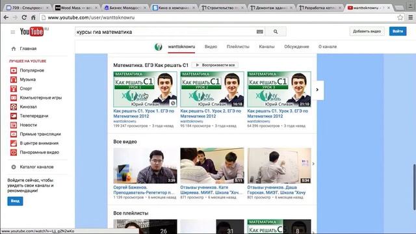Image resolution: width=416 pixels, height=234 pixels.
Task: Click the Главная home icon
Action: coord(14,49)
